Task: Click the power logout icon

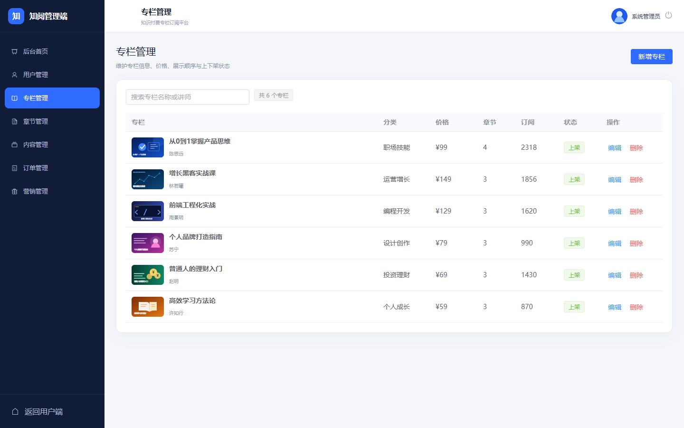Action: [668, 15]
